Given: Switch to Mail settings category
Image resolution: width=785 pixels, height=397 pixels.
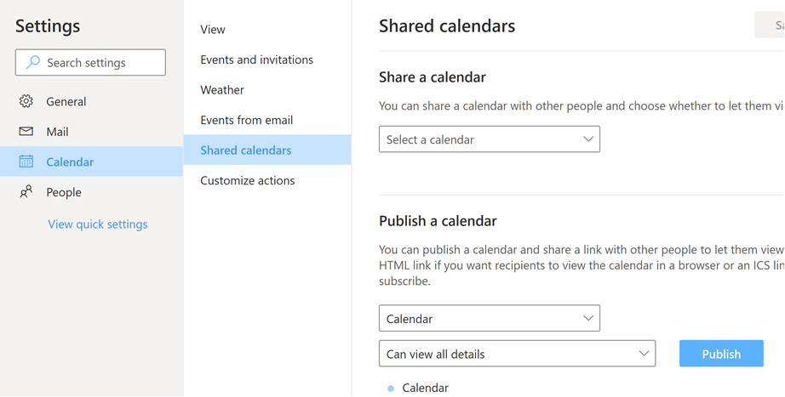Looking at the screenshot, I should pyautogui.click(x=57, y=132).
